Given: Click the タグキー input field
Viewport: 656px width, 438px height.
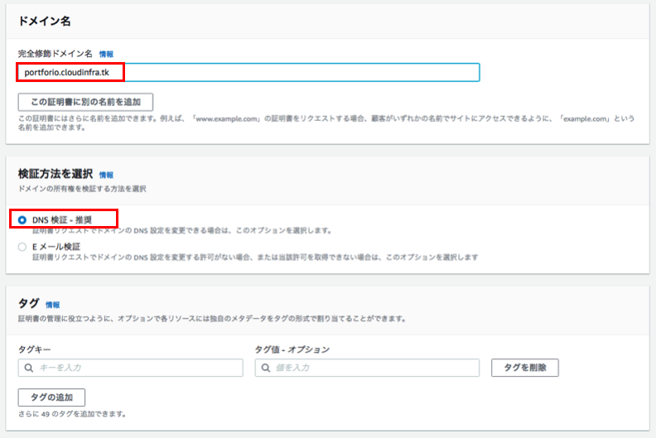Looking at the screenshot, I should coord(131,368).
